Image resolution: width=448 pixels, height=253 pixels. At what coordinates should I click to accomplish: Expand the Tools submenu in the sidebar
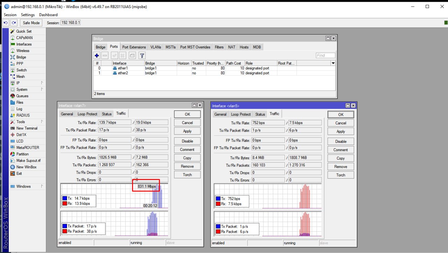42,122
